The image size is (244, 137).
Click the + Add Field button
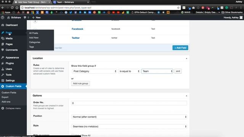coord(180,48)
